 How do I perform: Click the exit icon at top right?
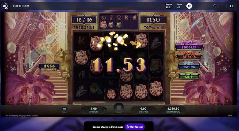pyautogui.click(x=231, y=6)
